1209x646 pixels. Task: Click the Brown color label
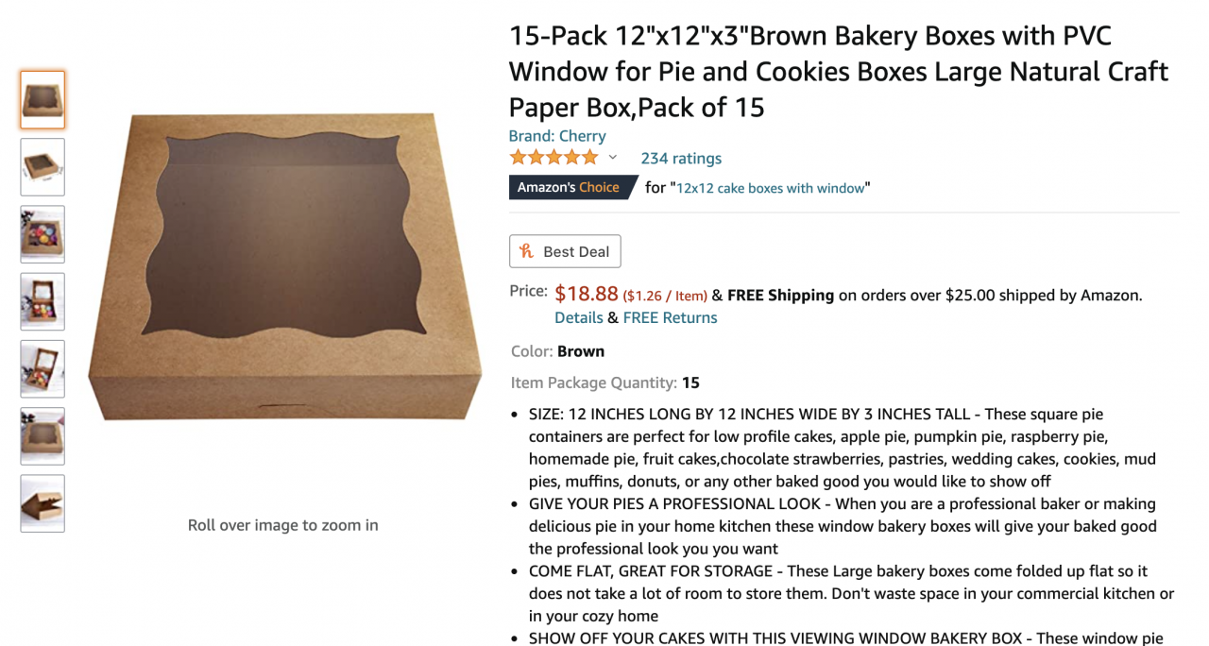(580, 351)
